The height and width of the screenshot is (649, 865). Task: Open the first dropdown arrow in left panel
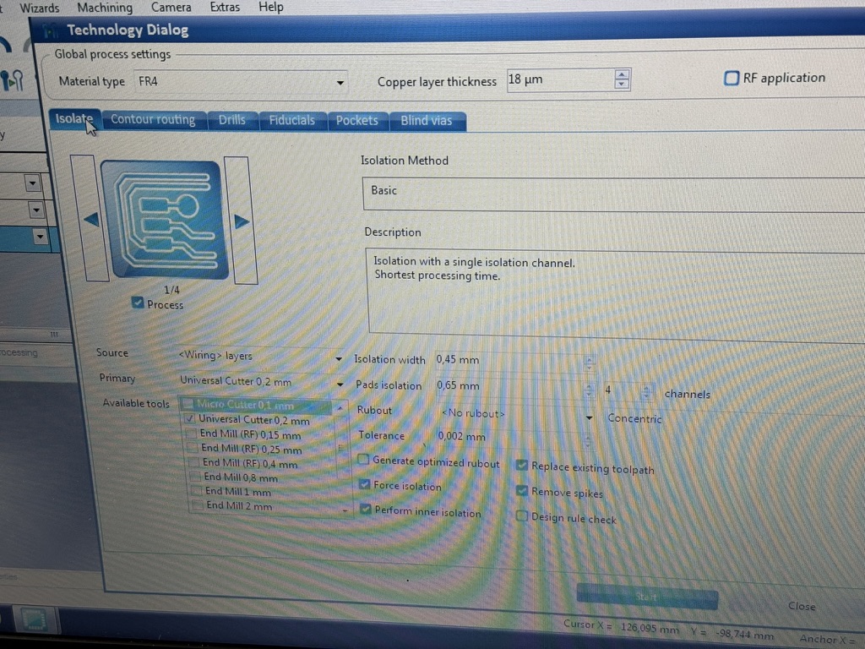click(33, 183)
